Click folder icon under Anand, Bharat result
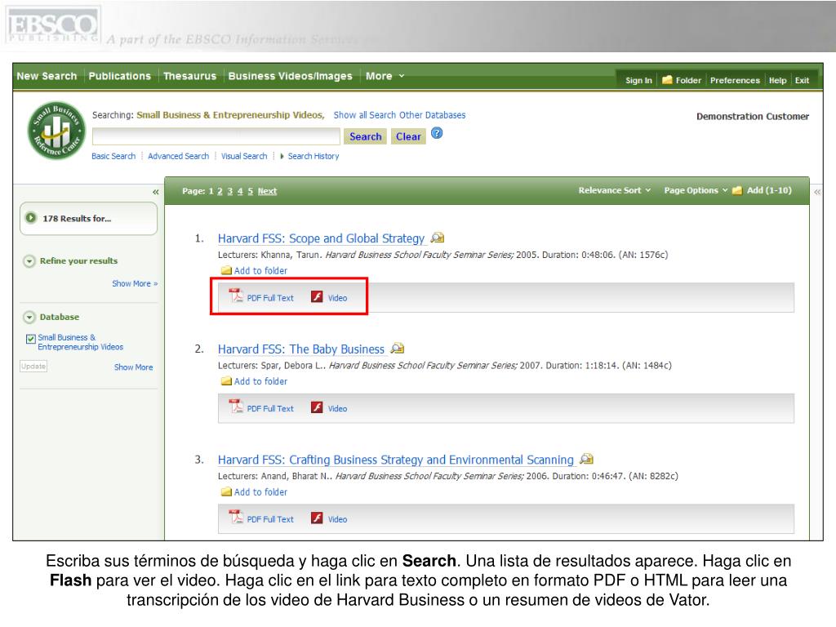The width and height of the screenshot is (836, 627). click(227, 491)
